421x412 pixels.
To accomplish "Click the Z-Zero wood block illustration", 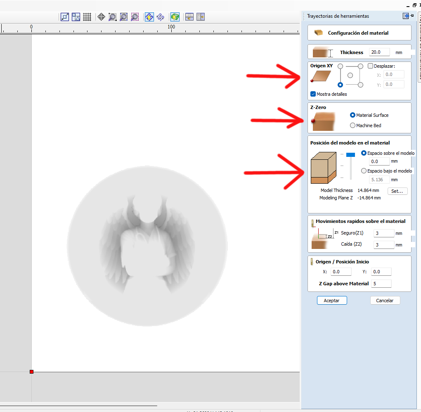I will click(323, 121).
